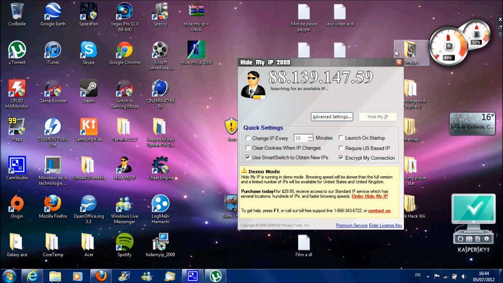The width and height of the screenshot is (503, 283).
Task: Select the CamStudio desktop shortcut
Action: (x=17, y=169)
